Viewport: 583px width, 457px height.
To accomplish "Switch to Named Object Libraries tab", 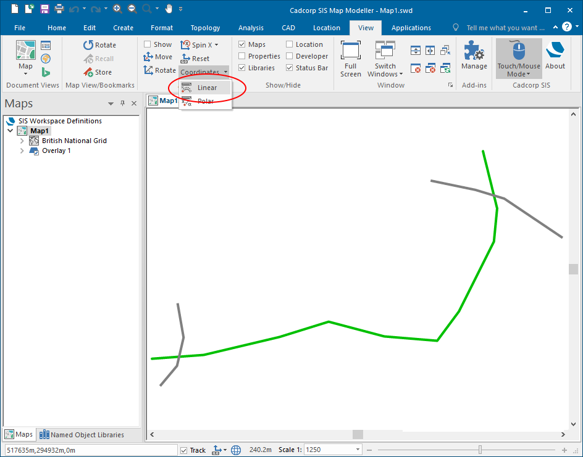I will pyautogui.click(x=82, y=435).
